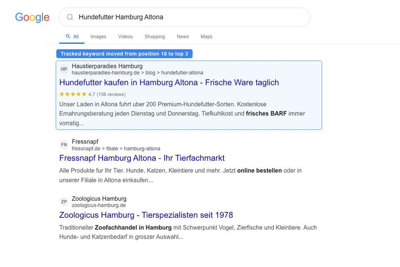Select the News filter
Viewport: 400px width, 267px height.
(x=182, y=37)
